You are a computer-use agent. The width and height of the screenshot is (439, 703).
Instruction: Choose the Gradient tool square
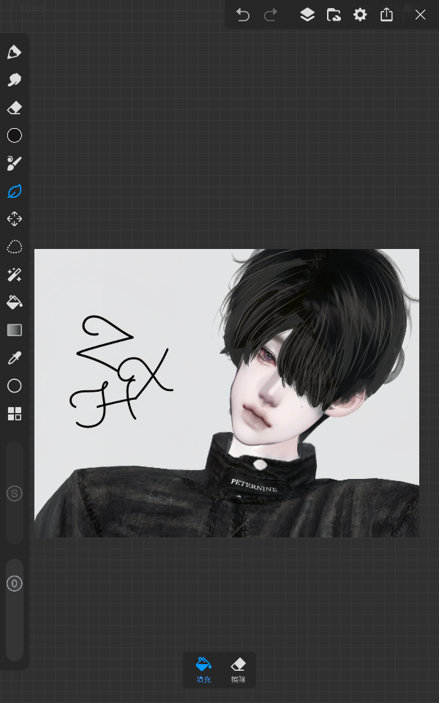(x=15, y=330)
